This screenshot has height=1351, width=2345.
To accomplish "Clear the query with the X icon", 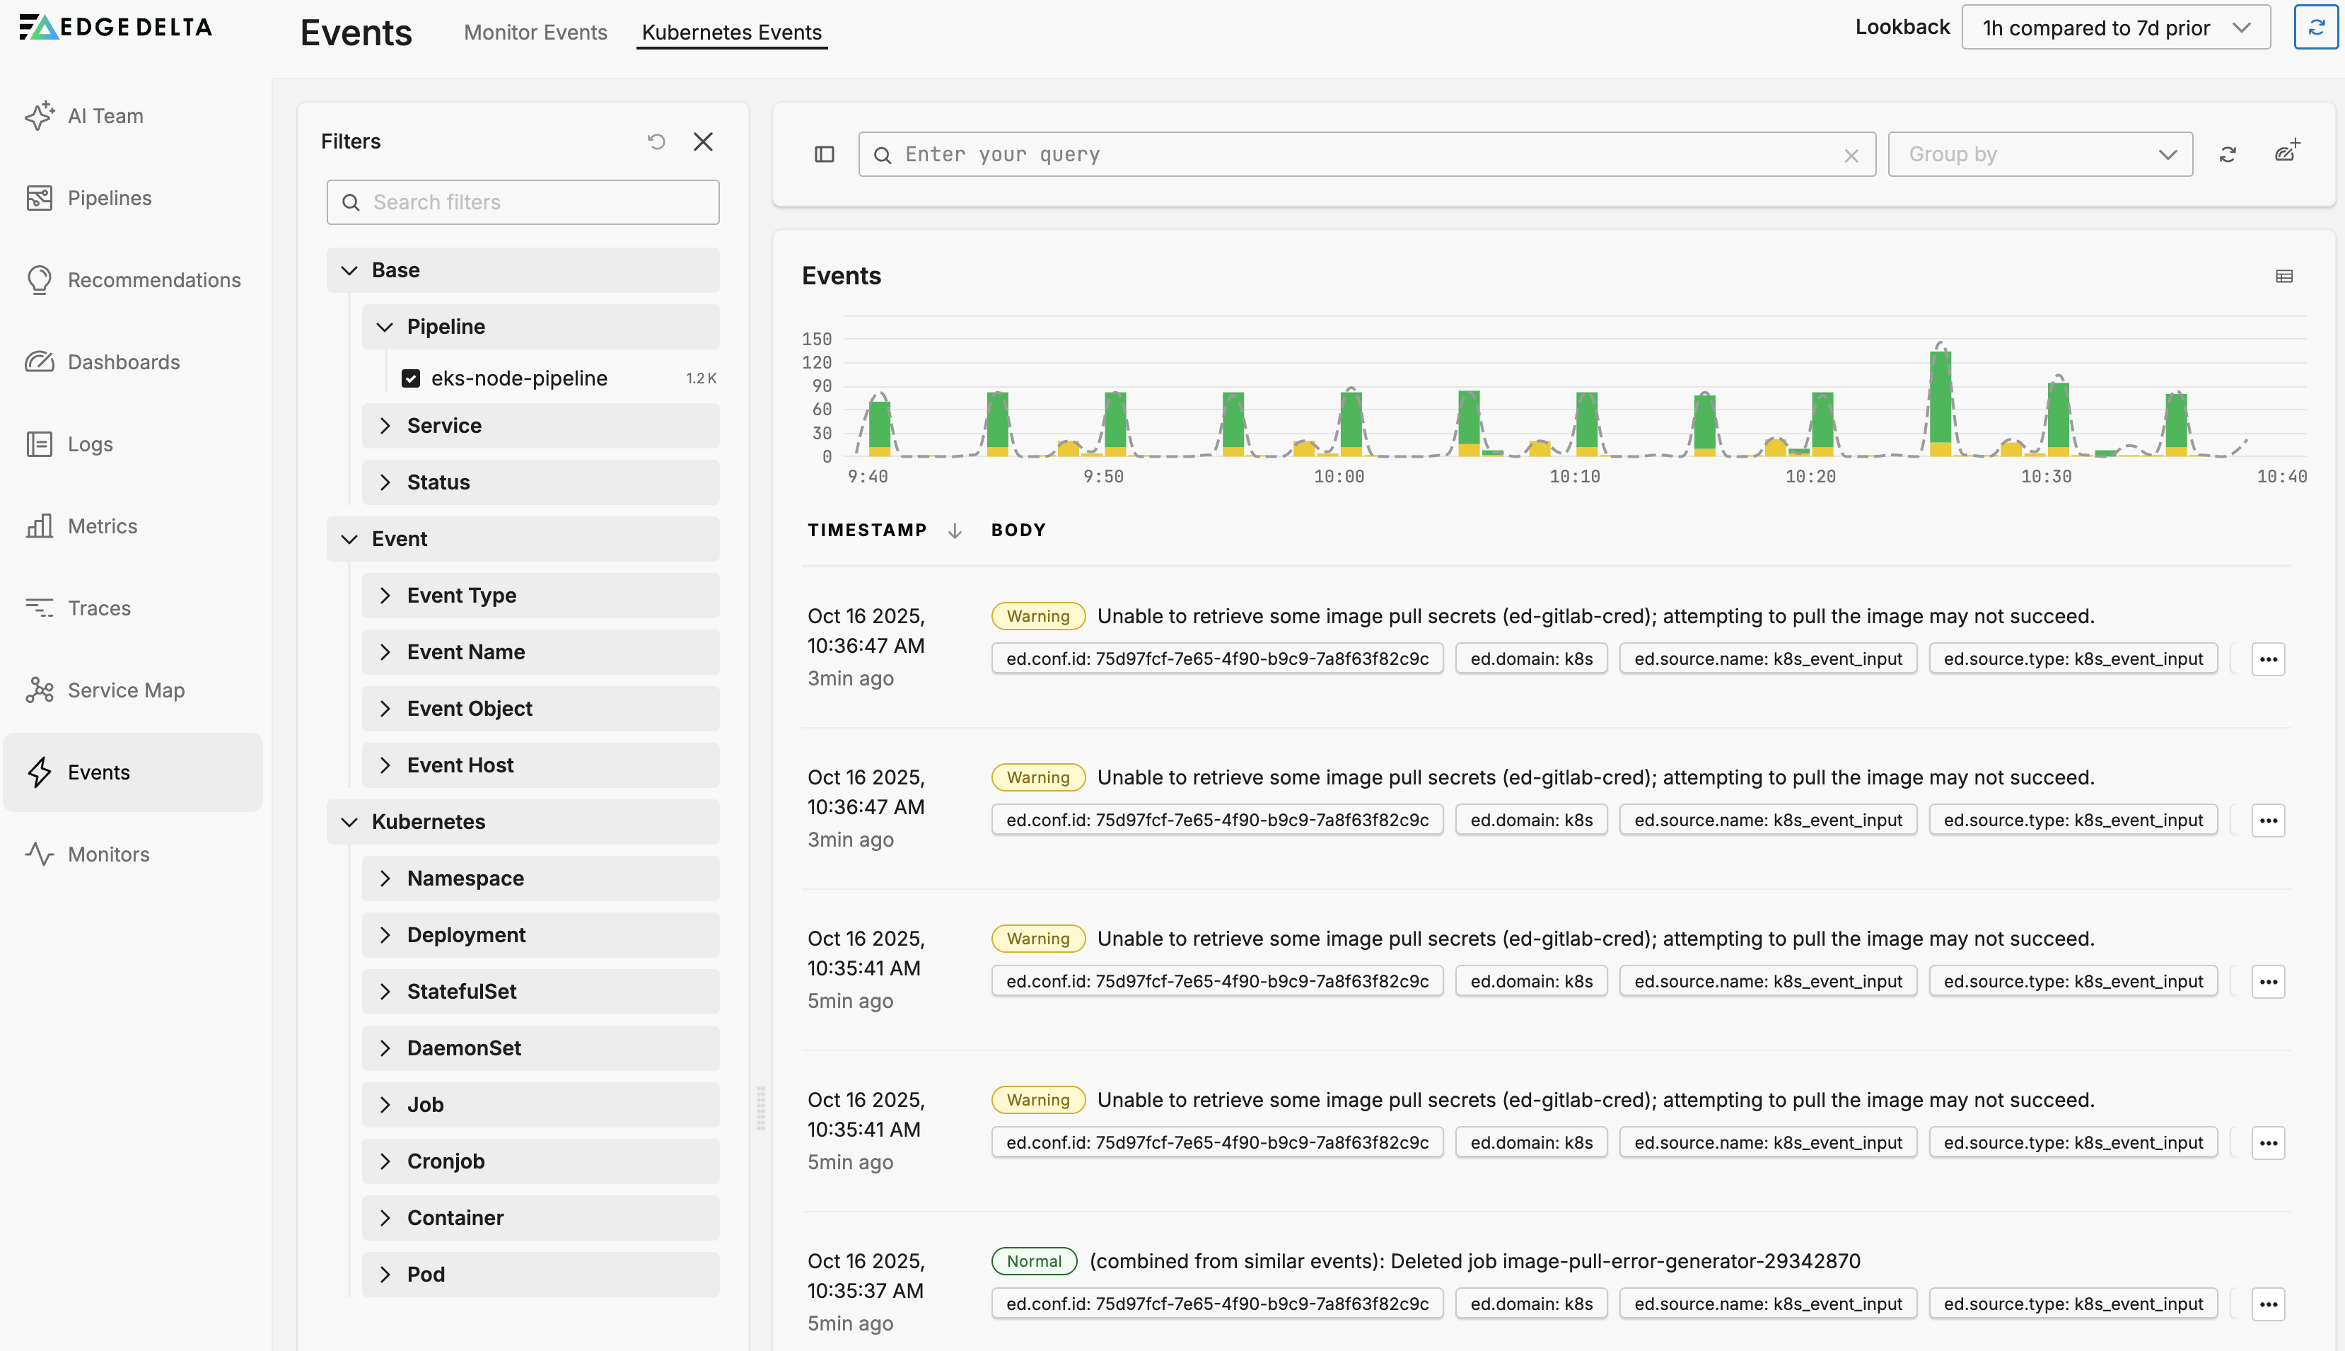I will (1851, 155).
